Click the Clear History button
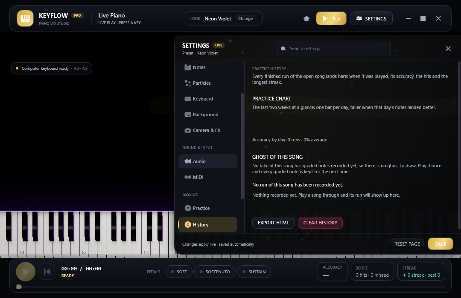 coord(320,223)
